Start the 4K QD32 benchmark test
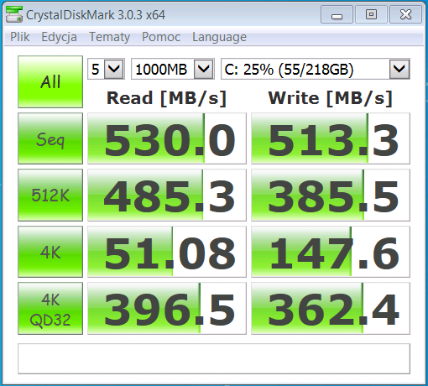This screenshot has height=386, width=428. tap(50, 308)
